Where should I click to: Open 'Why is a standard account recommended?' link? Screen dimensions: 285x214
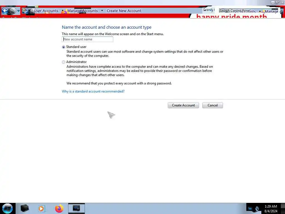(x=93, y=91)
